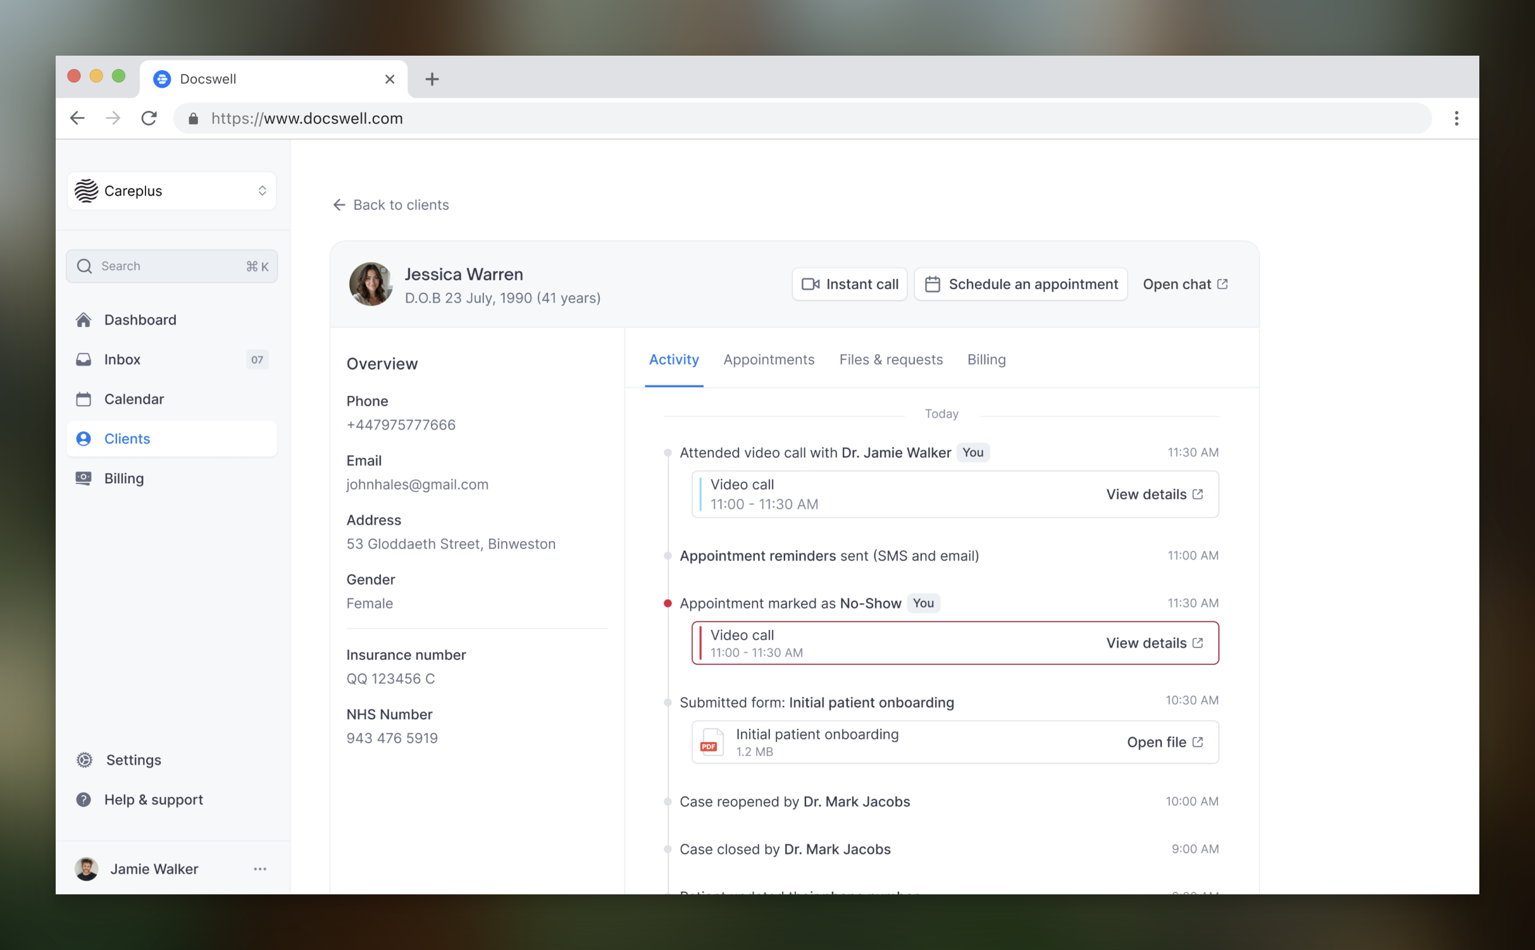Viewport: 1535px width, 950px height.
Task: Click the padlock icon in the address bar
Action: (x=194, y=119)
